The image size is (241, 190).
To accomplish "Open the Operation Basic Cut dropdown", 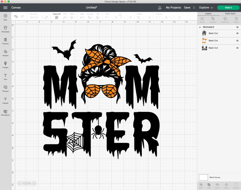I will tap(37, 17).
